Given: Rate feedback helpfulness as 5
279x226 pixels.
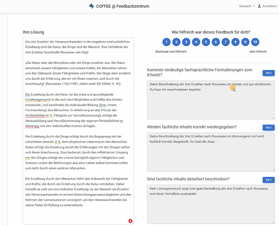Looking at the screenshot, I should [x=206, y=42].
